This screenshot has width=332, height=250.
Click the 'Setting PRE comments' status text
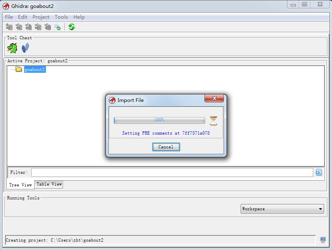pyautogui.click(x=166, y=133)
